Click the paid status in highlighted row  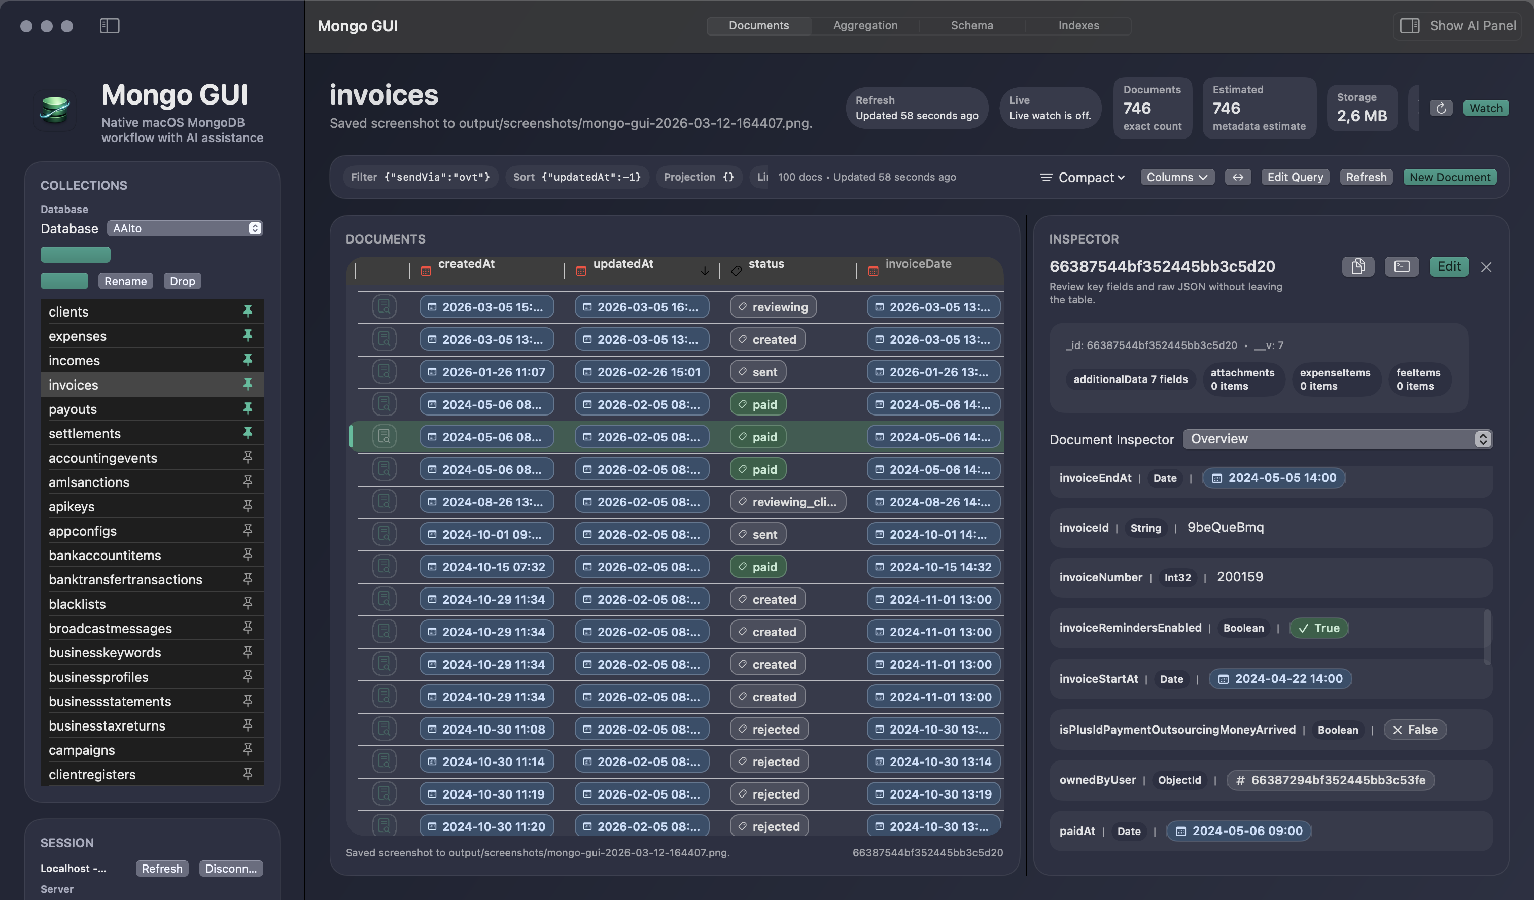[x=758, y=437]
